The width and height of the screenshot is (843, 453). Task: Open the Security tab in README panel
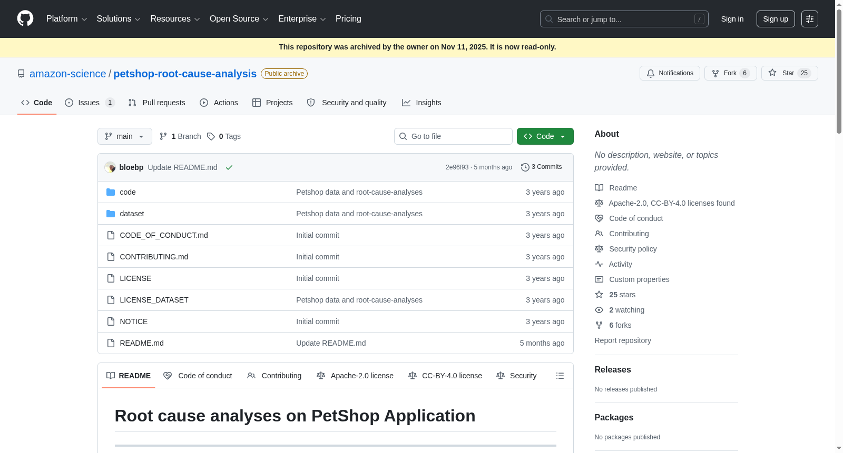tap(516, 376)
